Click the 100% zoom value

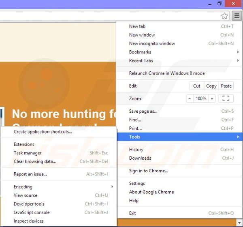[201, 99]
